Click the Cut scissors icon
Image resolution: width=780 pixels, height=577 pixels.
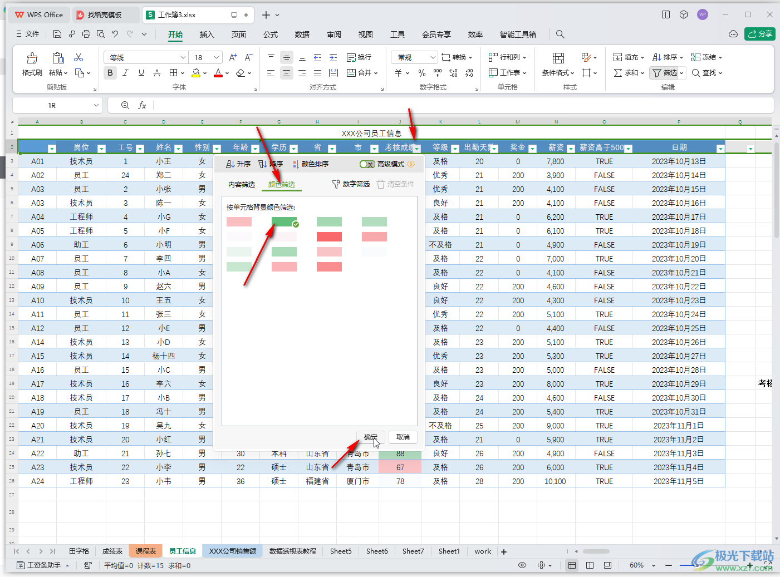click(79, 57)
